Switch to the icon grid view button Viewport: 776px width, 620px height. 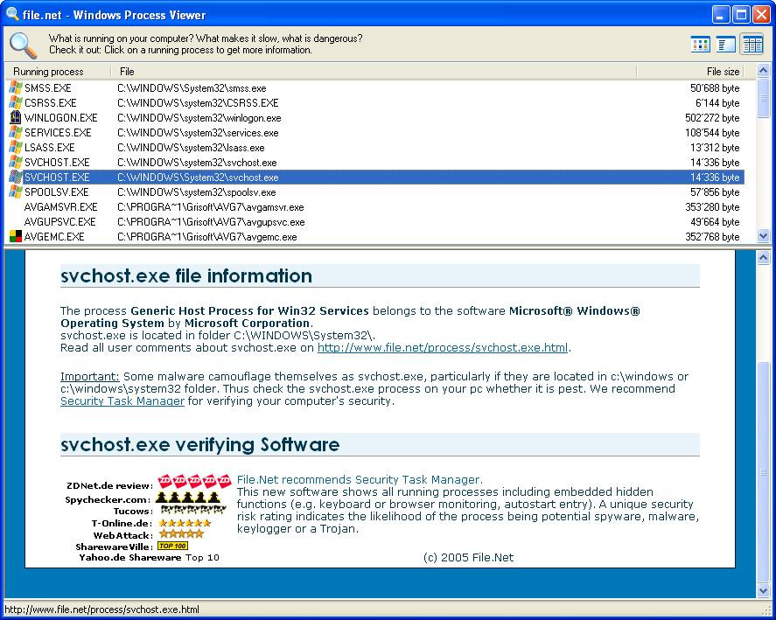point(700,45)
